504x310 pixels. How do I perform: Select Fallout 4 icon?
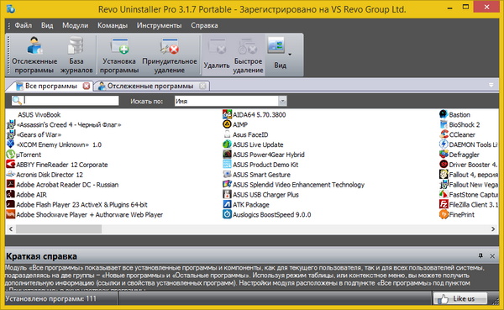[444, 175]
